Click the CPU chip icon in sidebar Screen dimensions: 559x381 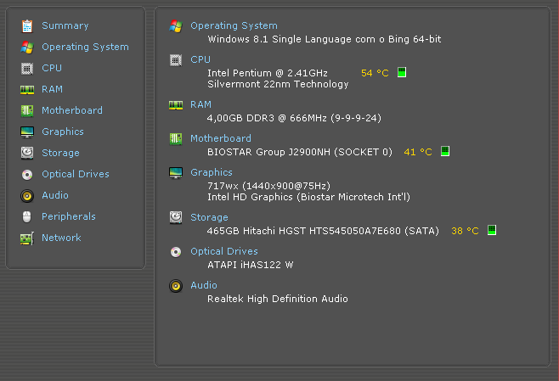(27, 68)
